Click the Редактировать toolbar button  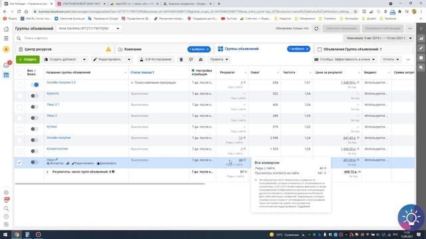click(108, 59)
